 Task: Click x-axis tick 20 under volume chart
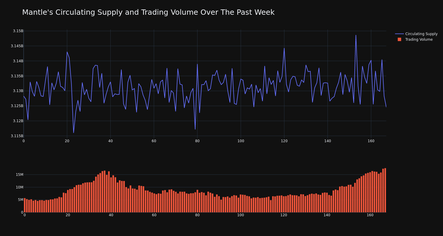(68, 215)
